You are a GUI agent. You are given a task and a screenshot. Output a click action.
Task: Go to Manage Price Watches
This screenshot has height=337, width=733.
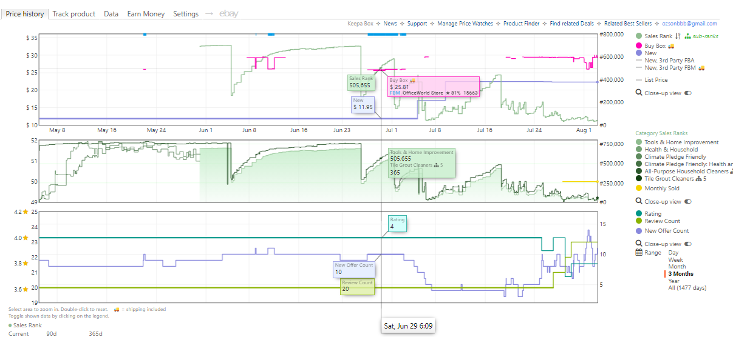click(465, 24)
